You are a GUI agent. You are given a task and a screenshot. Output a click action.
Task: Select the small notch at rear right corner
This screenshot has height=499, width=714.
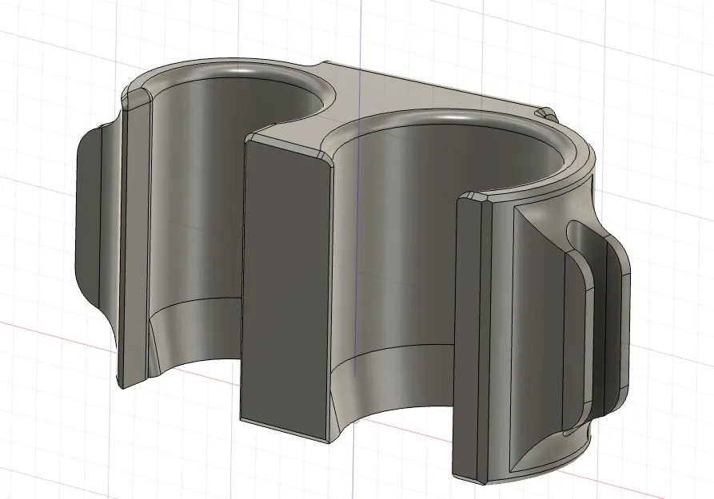[546, 113]
